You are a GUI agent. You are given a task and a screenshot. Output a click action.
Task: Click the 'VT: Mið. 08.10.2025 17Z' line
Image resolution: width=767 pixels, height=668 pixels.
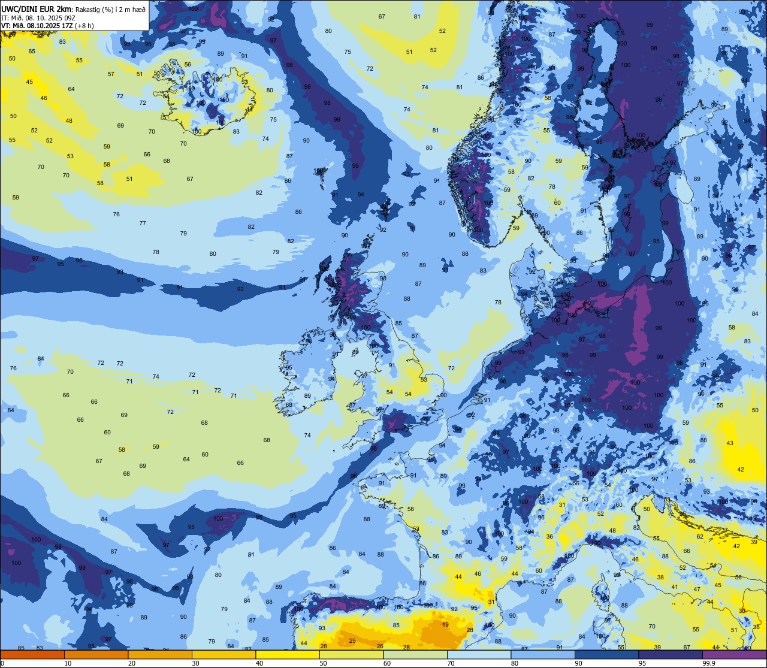[x=37, y=26]
